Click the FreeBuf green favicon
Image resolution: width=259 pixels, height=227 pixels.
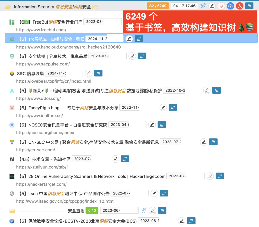coord(12,22)
